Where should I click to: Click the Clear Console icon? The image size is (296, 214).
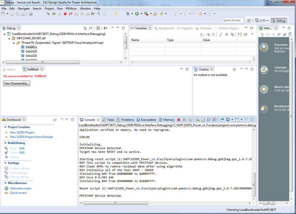coord(197,120)
